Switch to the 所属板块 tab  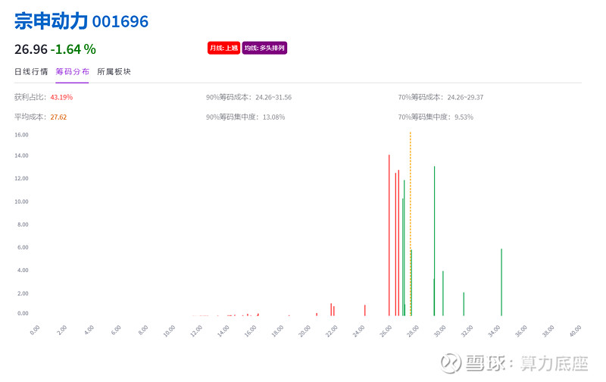[114, 71]
